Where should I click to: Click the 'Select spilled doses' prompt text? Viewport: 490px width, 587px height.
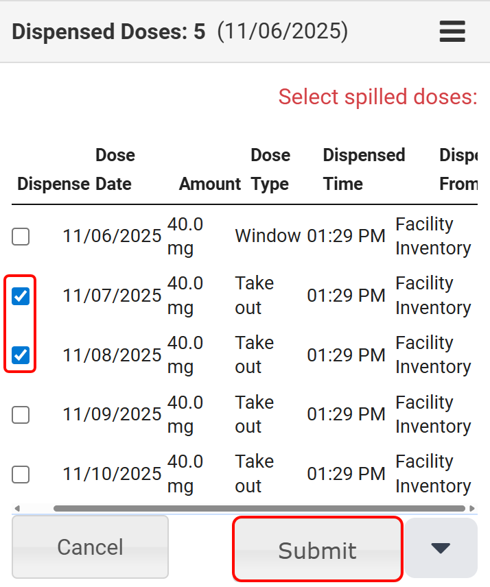coord(377,97)
